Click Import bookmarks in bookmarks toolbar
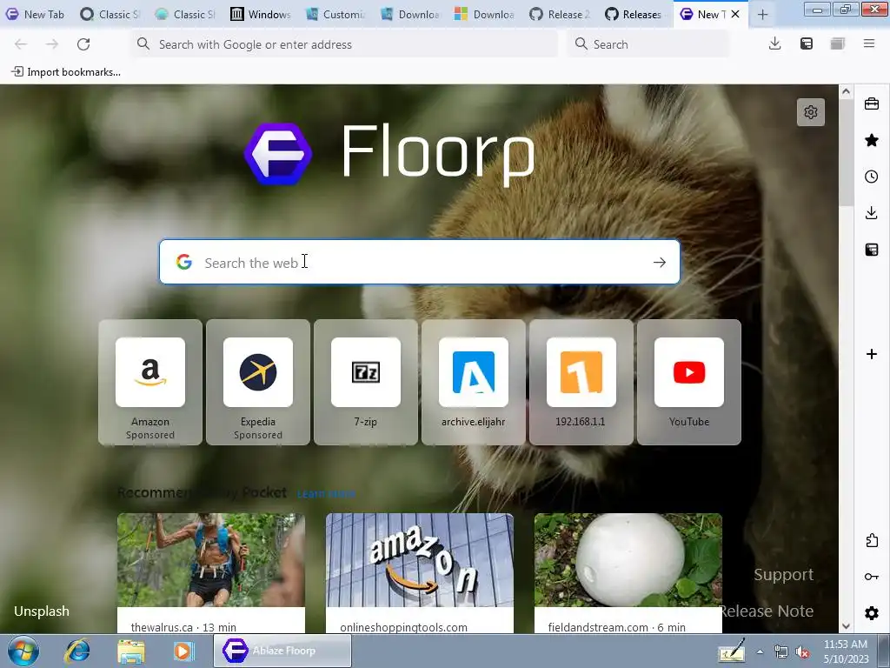 (x=66, y=72)
